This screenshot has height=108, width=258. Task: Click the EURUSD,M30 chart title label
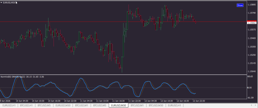tap(9, 3)
